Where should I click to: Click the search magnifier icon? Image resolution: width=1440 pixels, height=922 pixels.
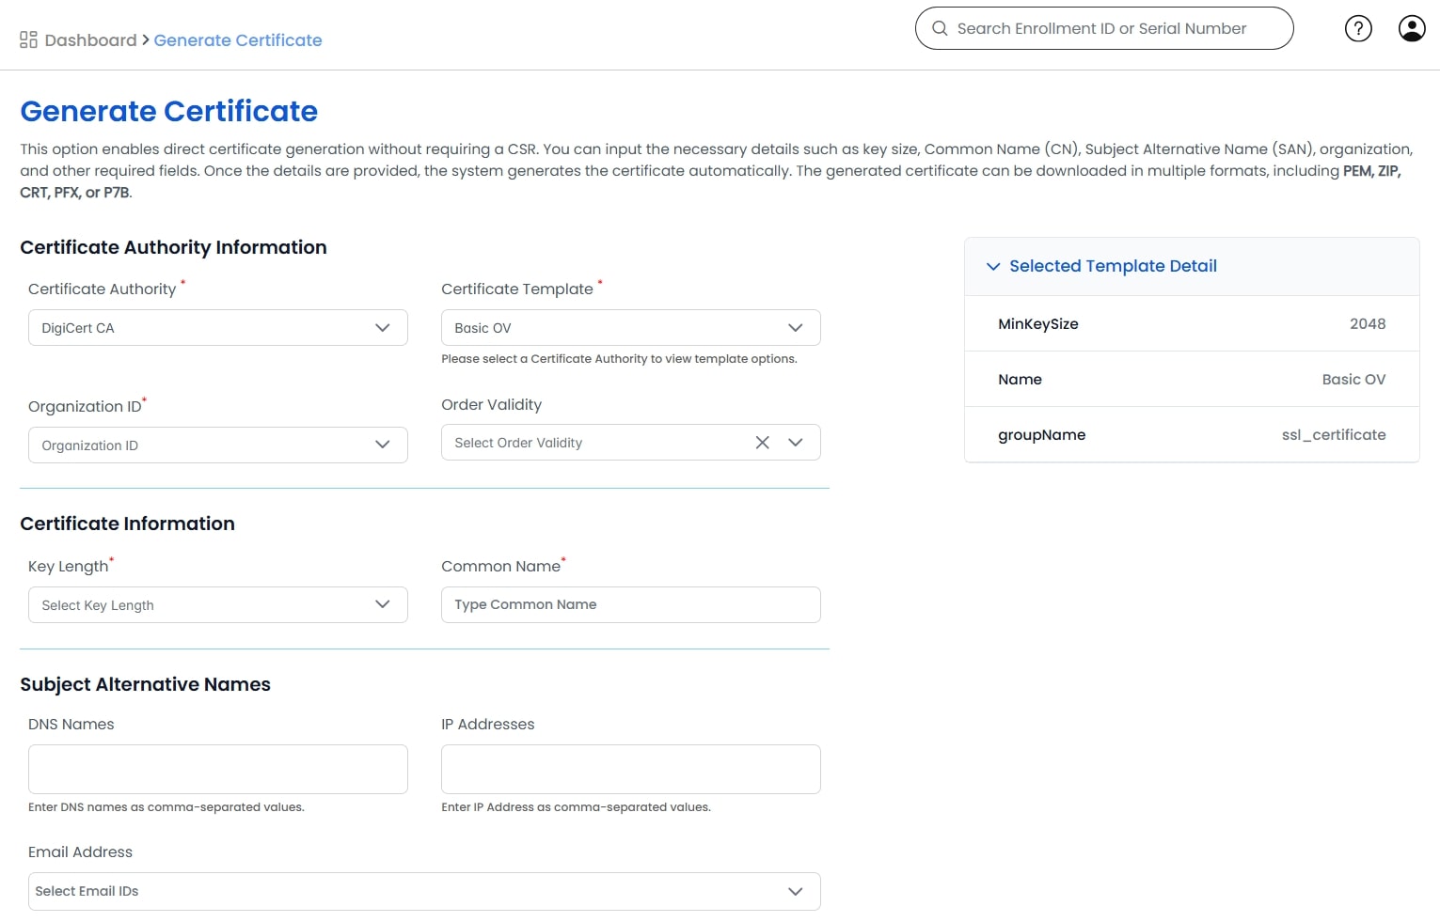point(940,28)
